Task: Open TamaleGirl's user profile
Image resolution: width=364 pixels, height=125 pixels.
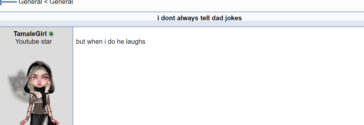Action: [x=30, y=34]
